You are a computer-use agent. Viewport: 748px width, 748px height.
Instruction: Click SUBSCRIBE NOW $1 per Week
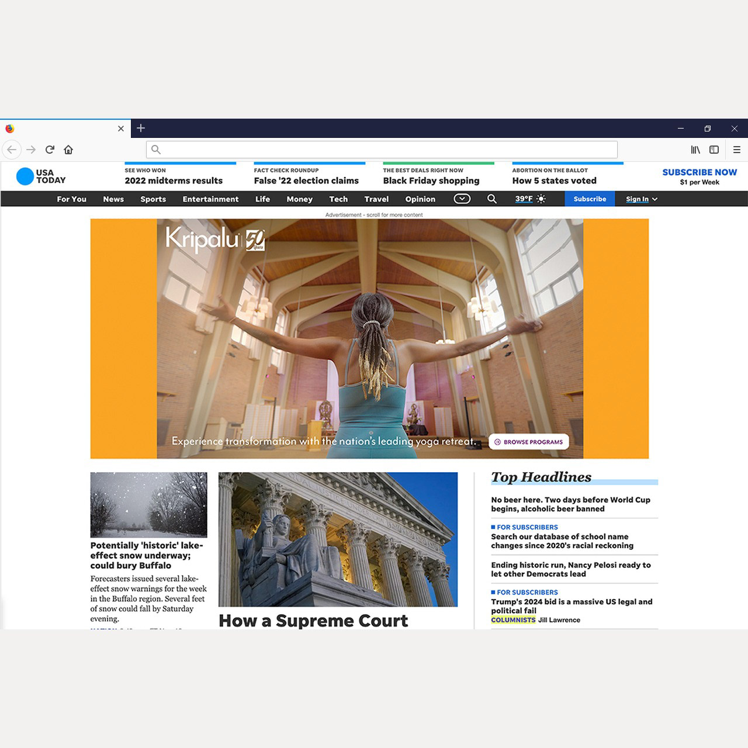click(x=699, y=176)
